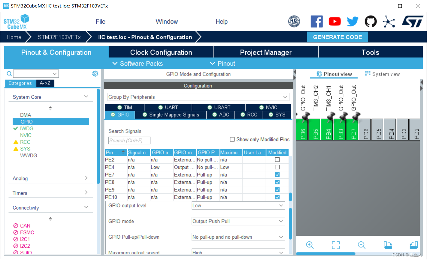This screenshot has height=260, width=427.
Task: Click the STM32CubeMX logo
Action: pos(16,22)
